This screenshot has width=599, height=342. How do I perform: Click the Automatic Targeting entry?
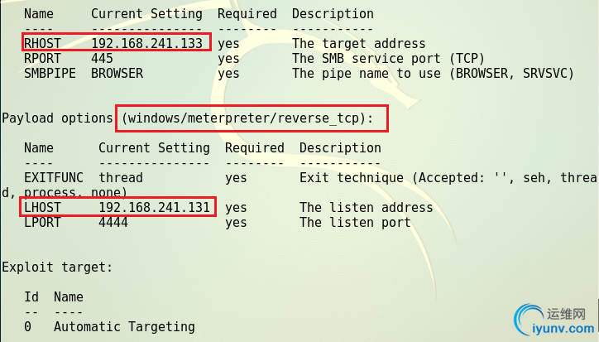click(124, 327)
